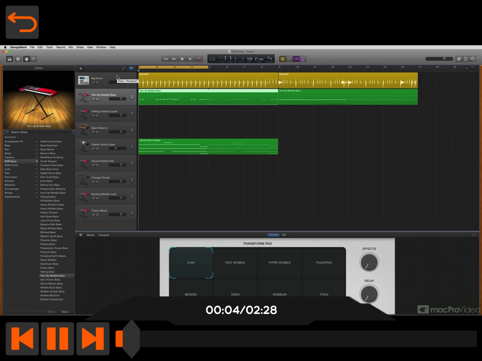Open the Quick Help button
The width and height of the screenshot is (482, 361).
18,59
